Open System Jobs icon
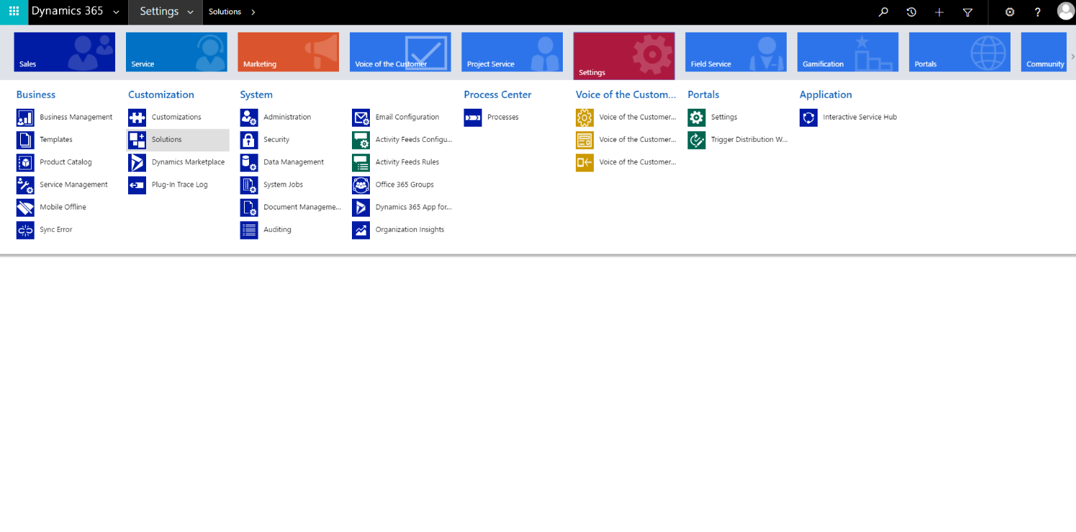Screen dimensions: 1076x532 coord(249,185)
